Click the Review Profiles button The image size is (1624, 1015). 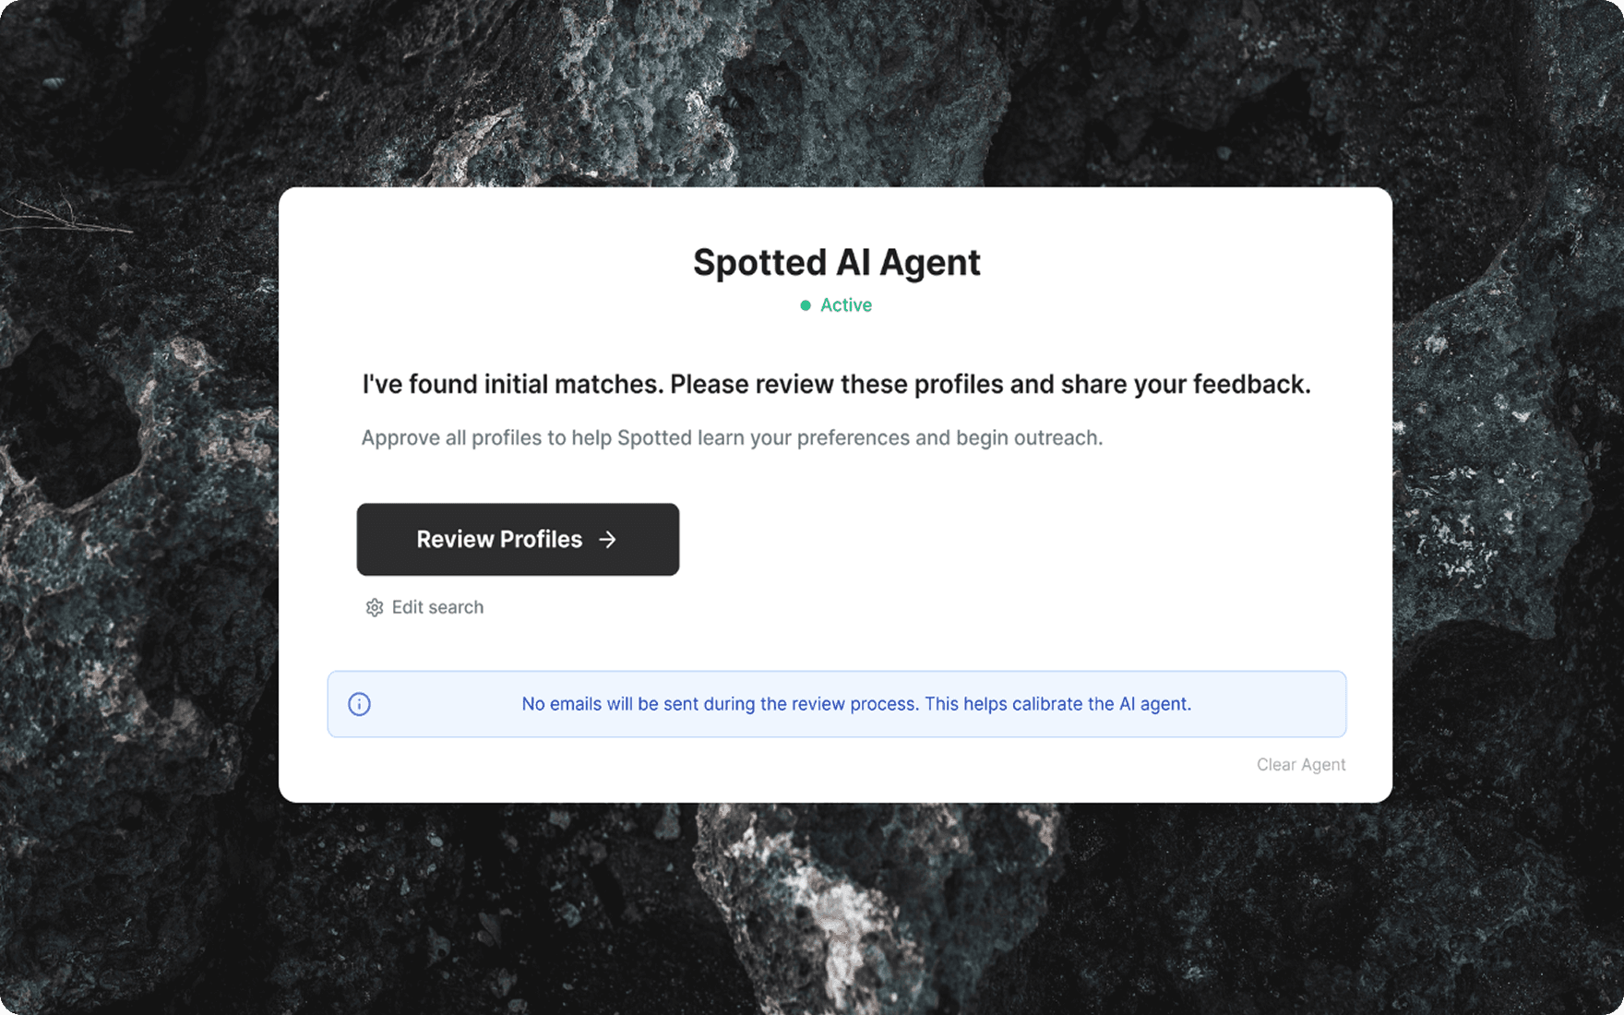click(x=517, y=539)
